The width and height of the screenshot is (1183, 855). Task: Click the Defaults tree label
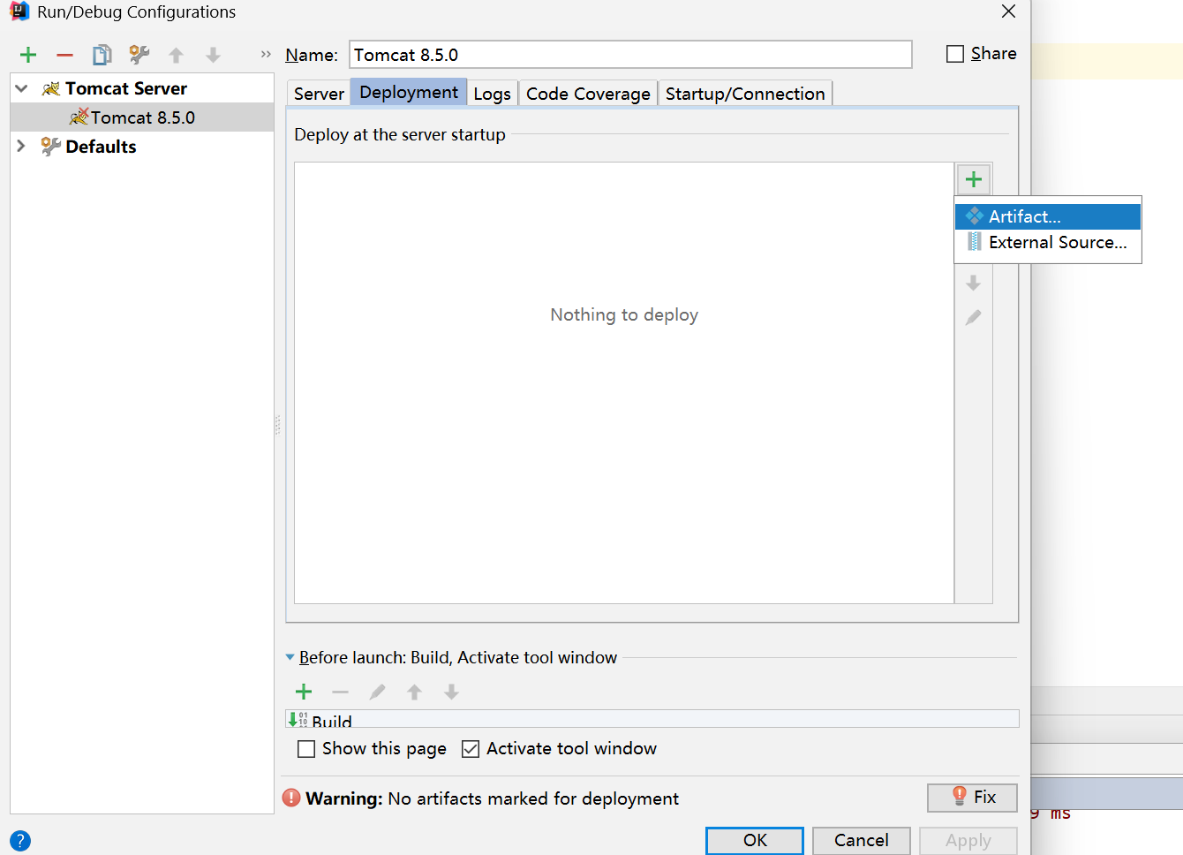pos(101,147)
